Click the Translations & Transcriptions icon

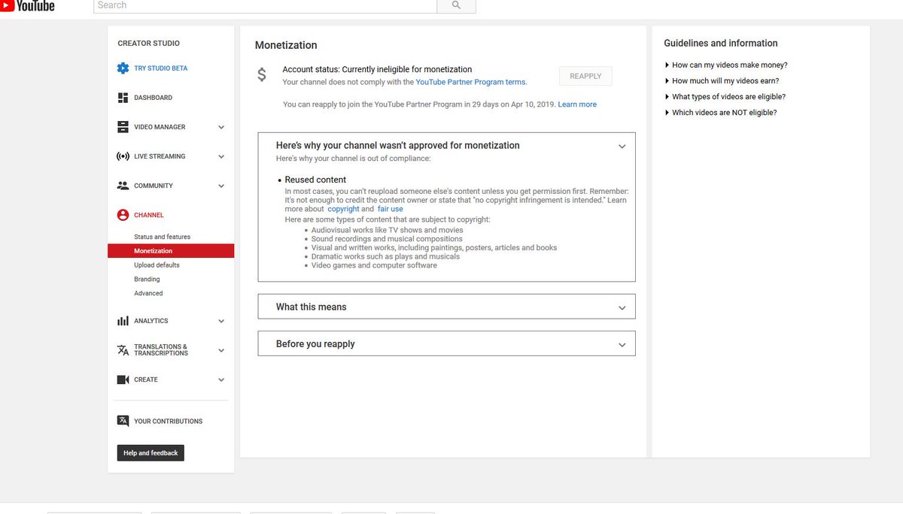coord(123,350)
